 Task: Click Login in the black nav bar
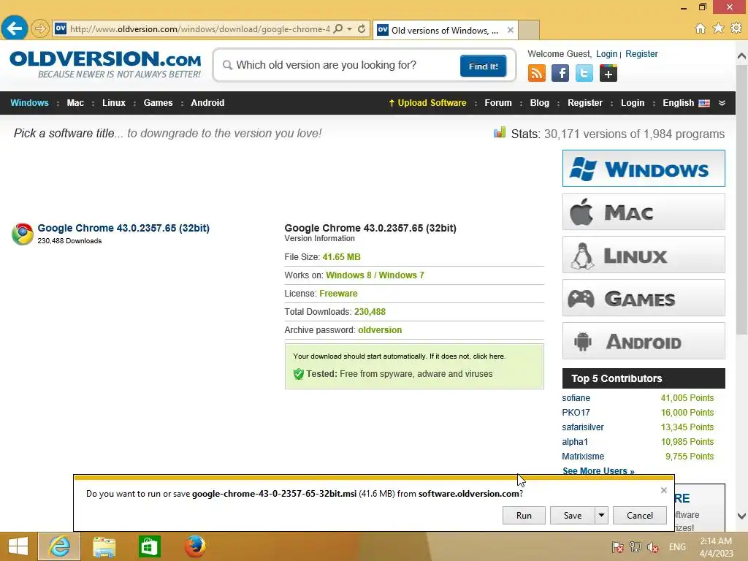[633, 102]
